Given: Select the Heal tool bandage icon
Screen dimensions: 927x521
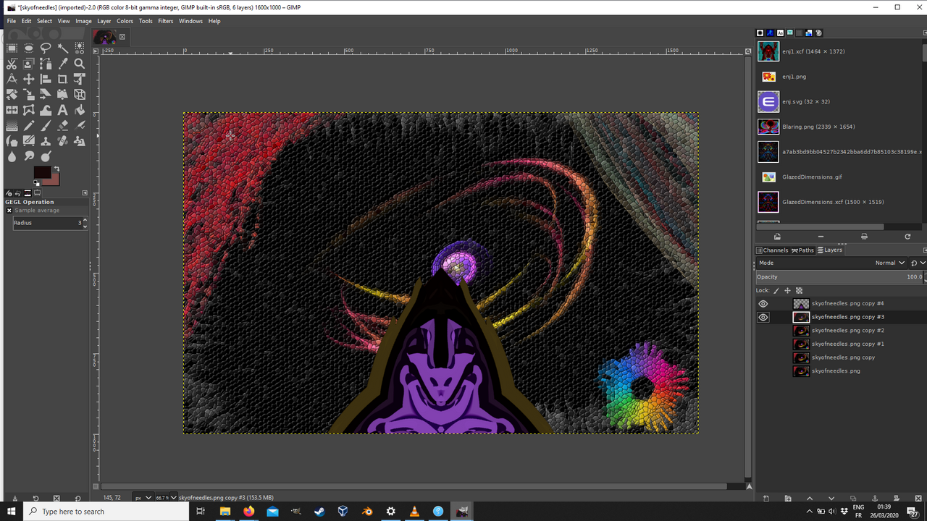Looking at the screenshot, I should [x=63, y=141].
